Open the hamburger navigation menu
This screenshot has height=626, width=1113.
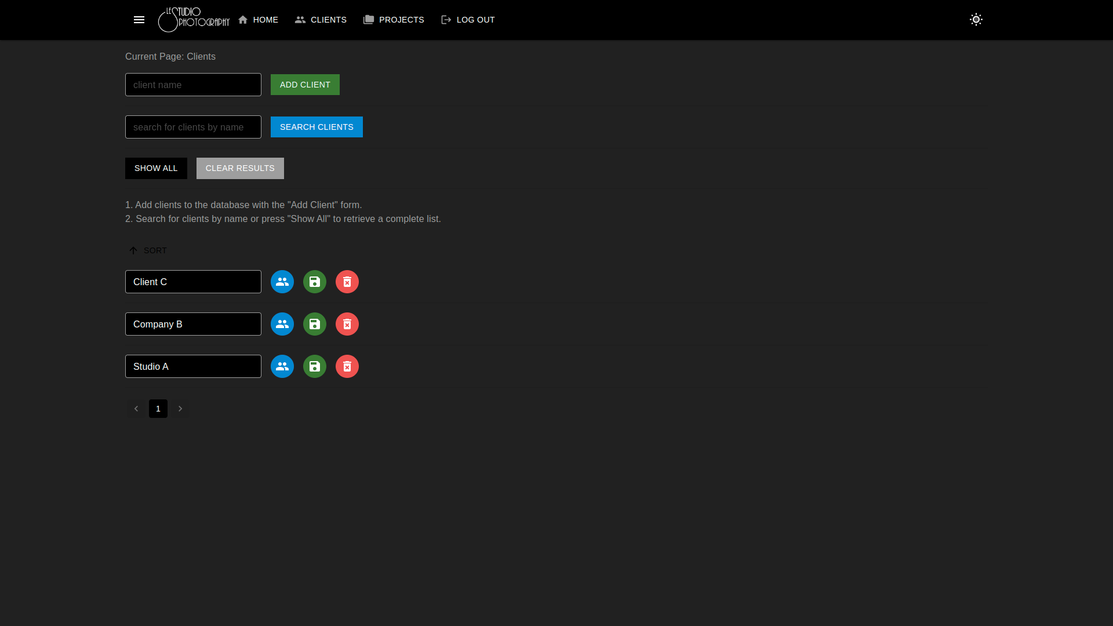click(x=139, y=20)
